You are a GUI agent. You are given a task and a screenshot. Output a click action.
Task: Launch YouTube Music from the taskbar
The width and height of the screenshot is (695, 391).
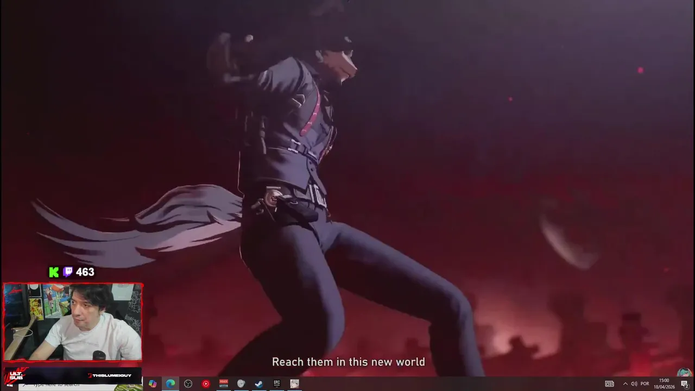tap(205, 383)
